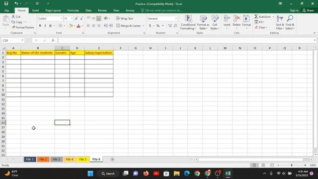Toggle bold formatting

[x=40, y=26]
